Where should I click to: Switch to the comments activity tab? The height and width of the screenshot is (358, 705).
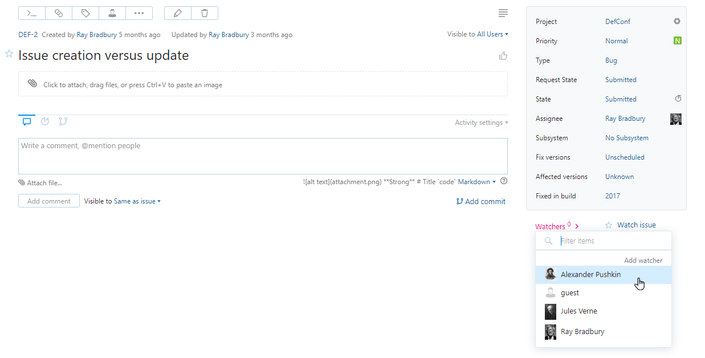point(26,121)
